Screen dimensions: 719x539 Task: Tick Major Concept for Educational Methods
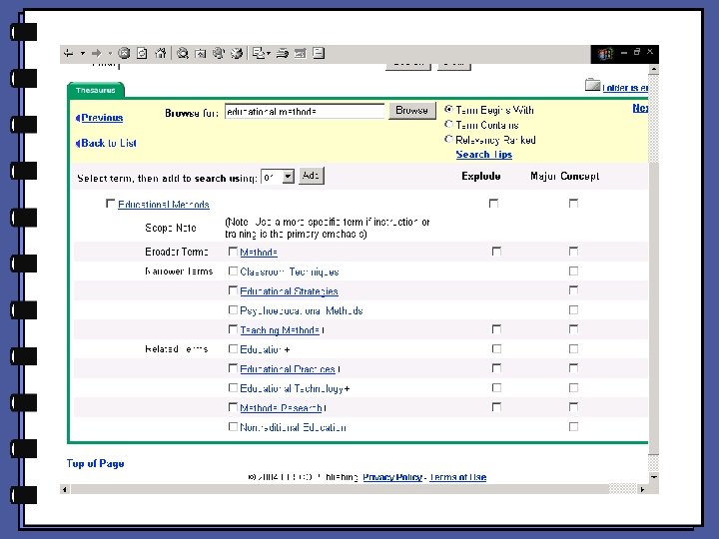click(573, 203)
